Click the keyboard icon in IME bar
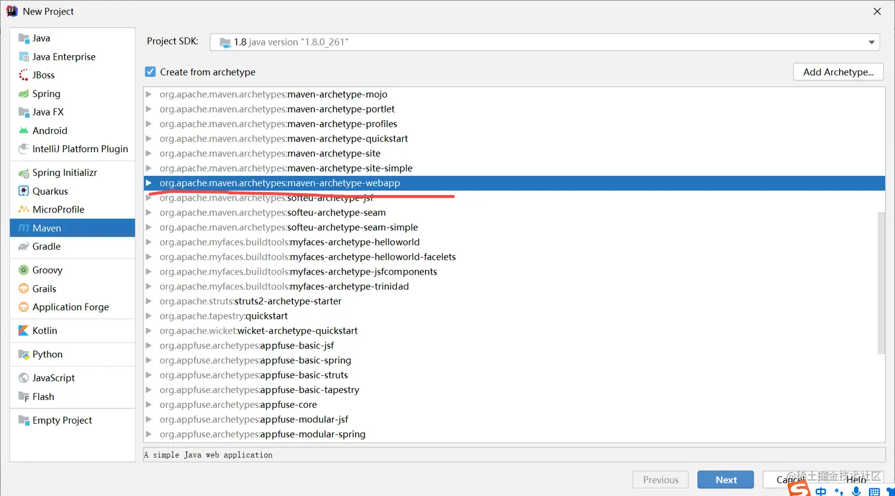The image size is (895, 496). coord(874,492)
